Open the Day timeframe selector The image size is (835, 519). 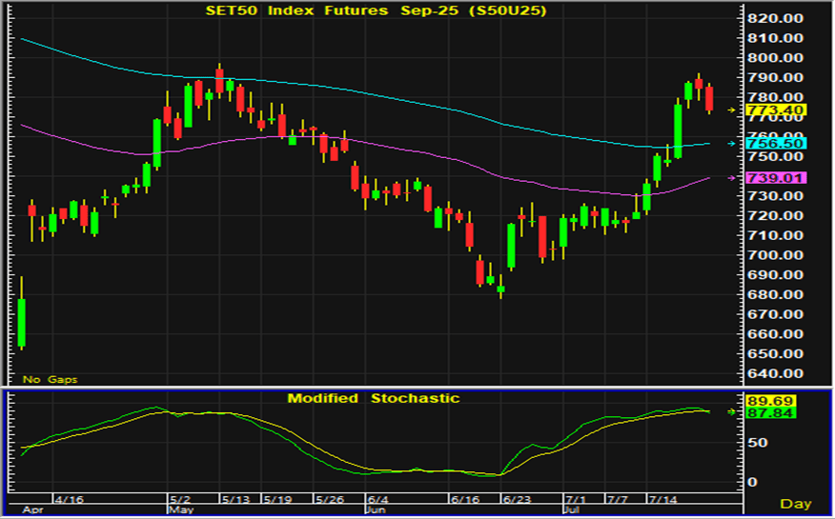[x=795, y=503]
